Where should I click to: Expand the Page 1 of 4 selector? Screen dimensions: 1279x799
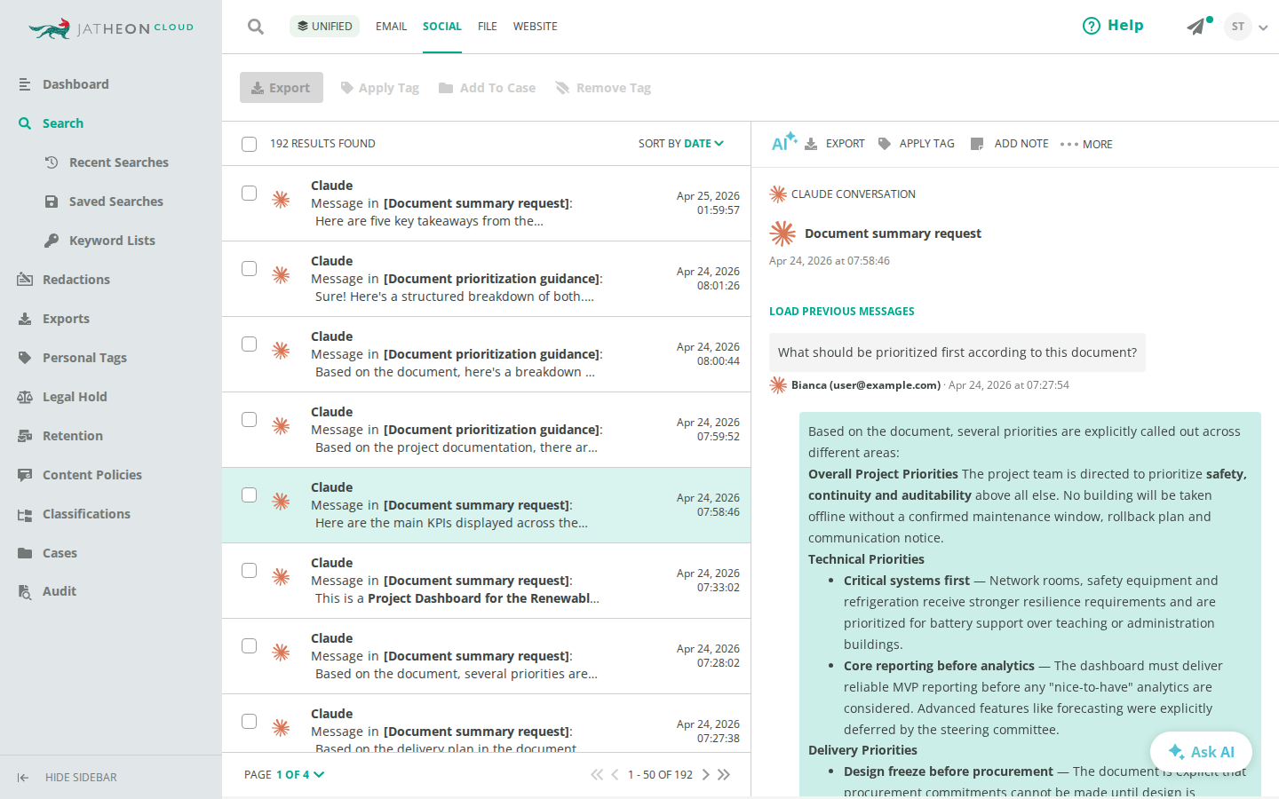pos(284,775)
